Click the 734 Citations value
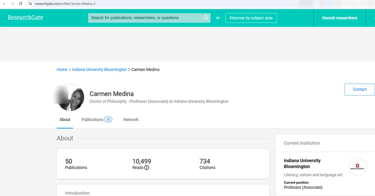375x196 pixels. (x=205, y=161)
